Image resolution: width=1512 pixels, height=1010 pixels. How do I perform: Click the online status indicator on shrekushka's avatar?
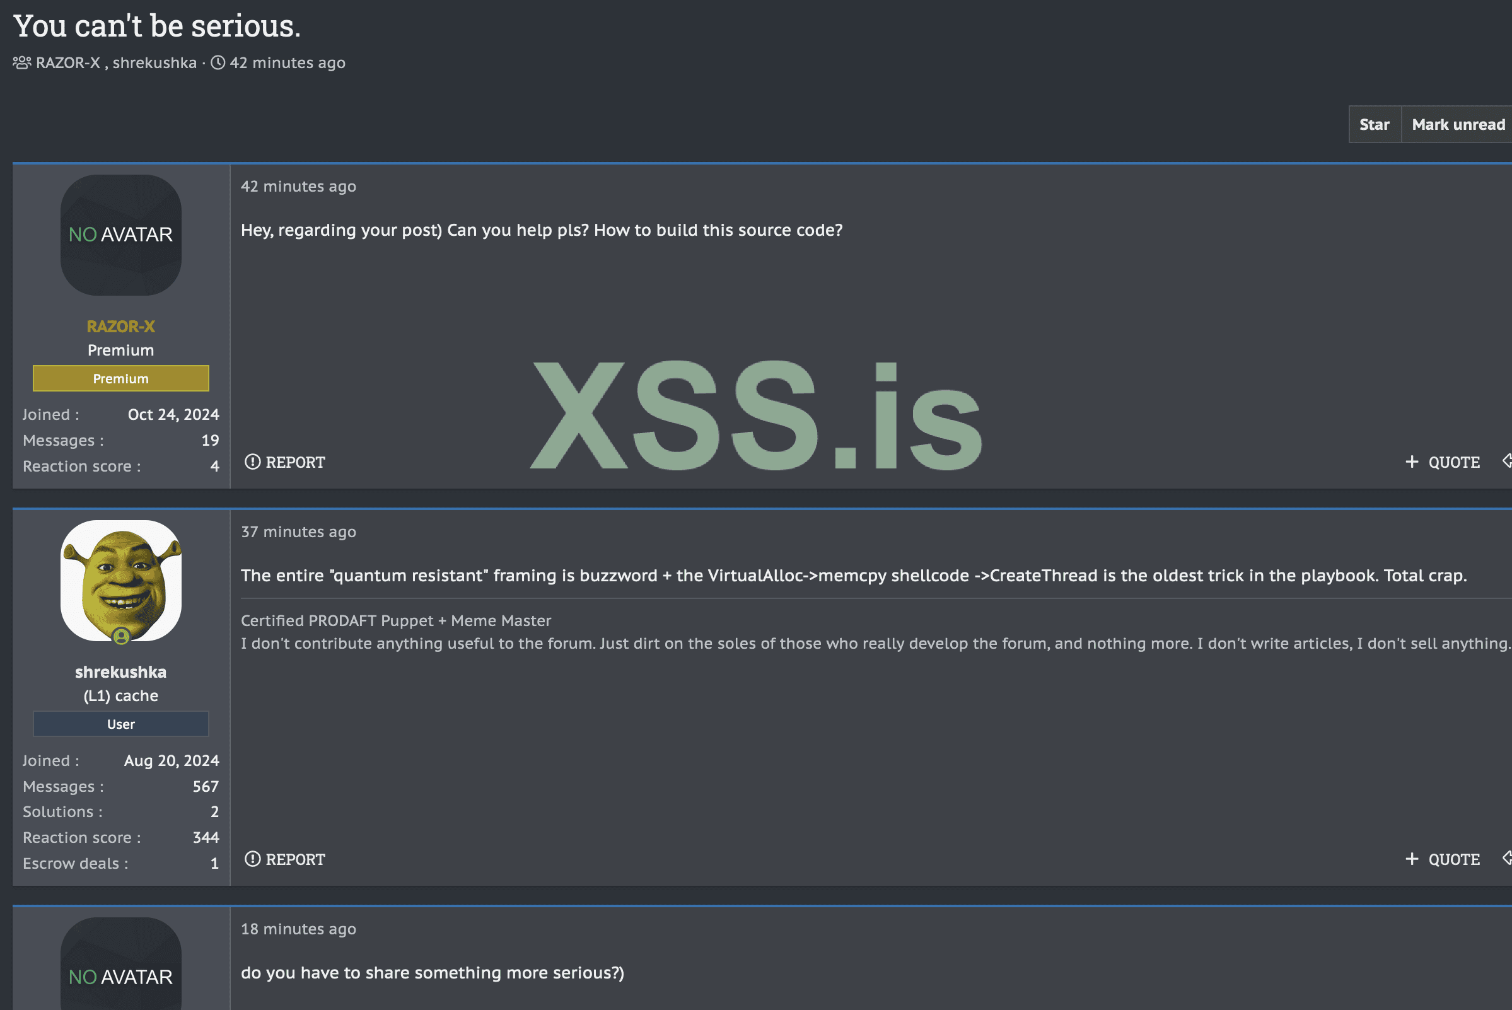pyautogui.click(x=121, y=636)
